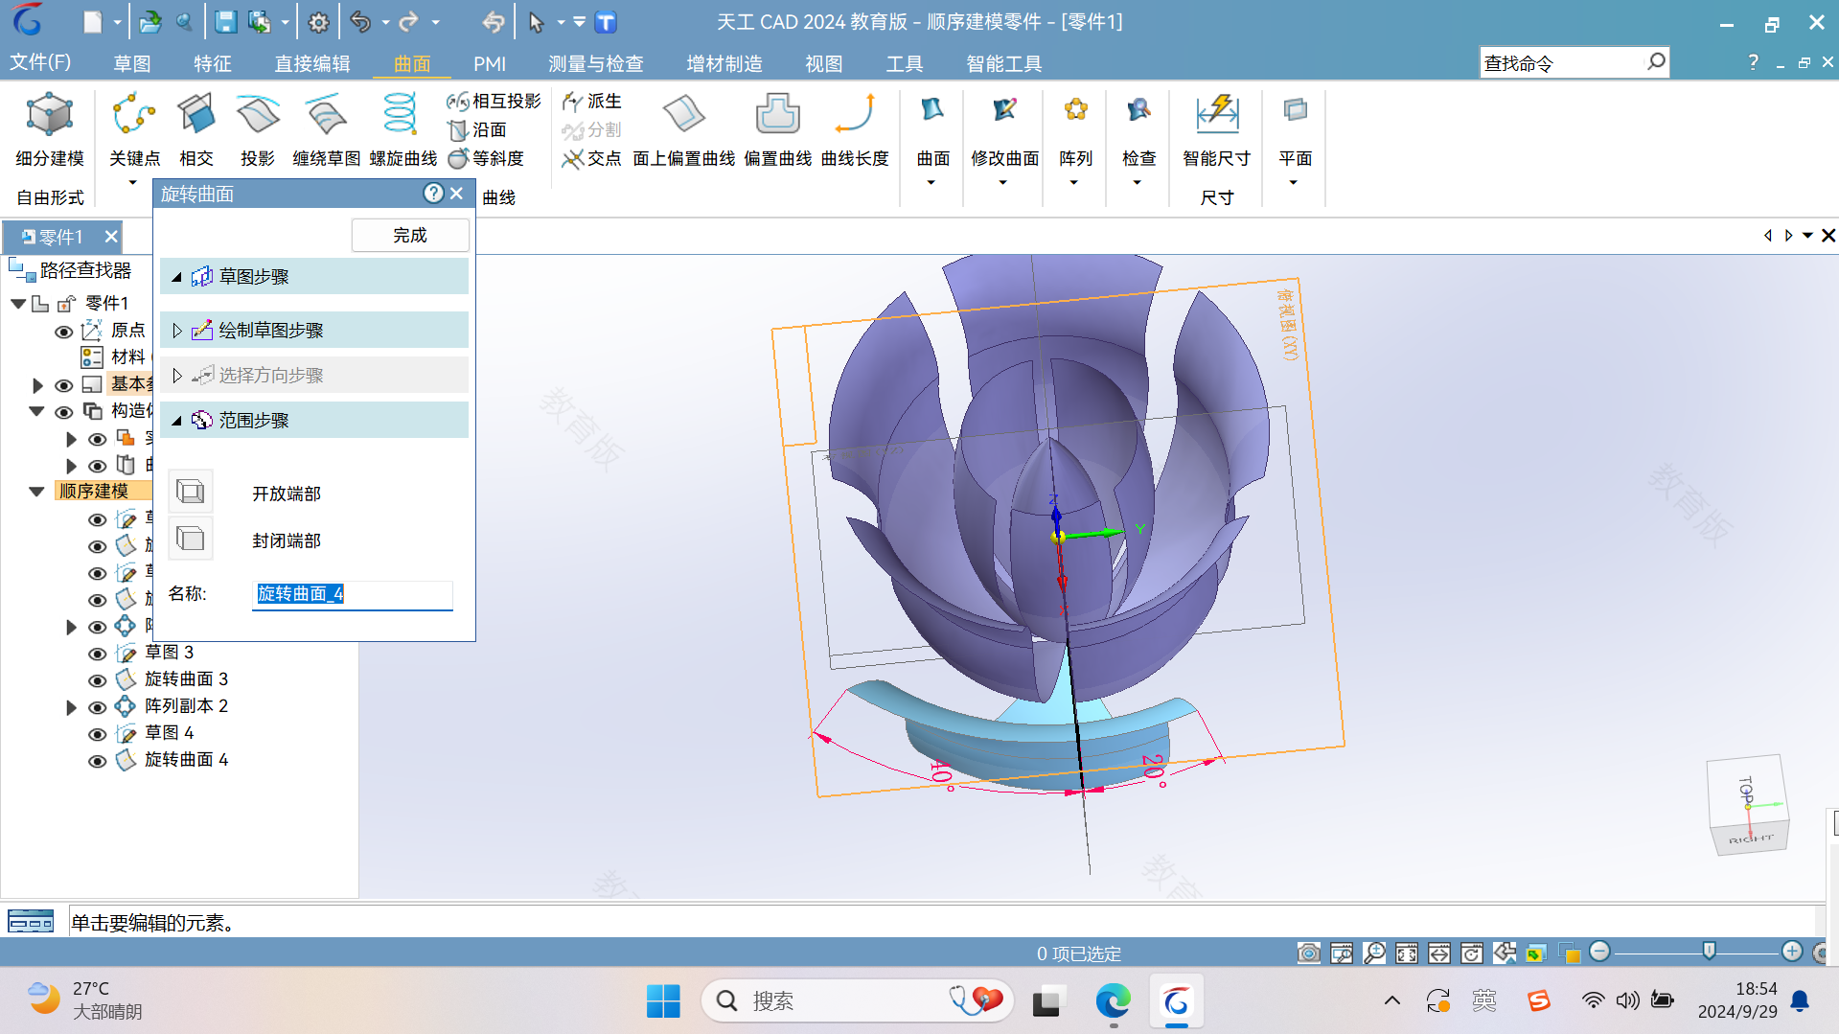
Task: Click the 阵列 pattern tool icon
Action: [1075, 111]
